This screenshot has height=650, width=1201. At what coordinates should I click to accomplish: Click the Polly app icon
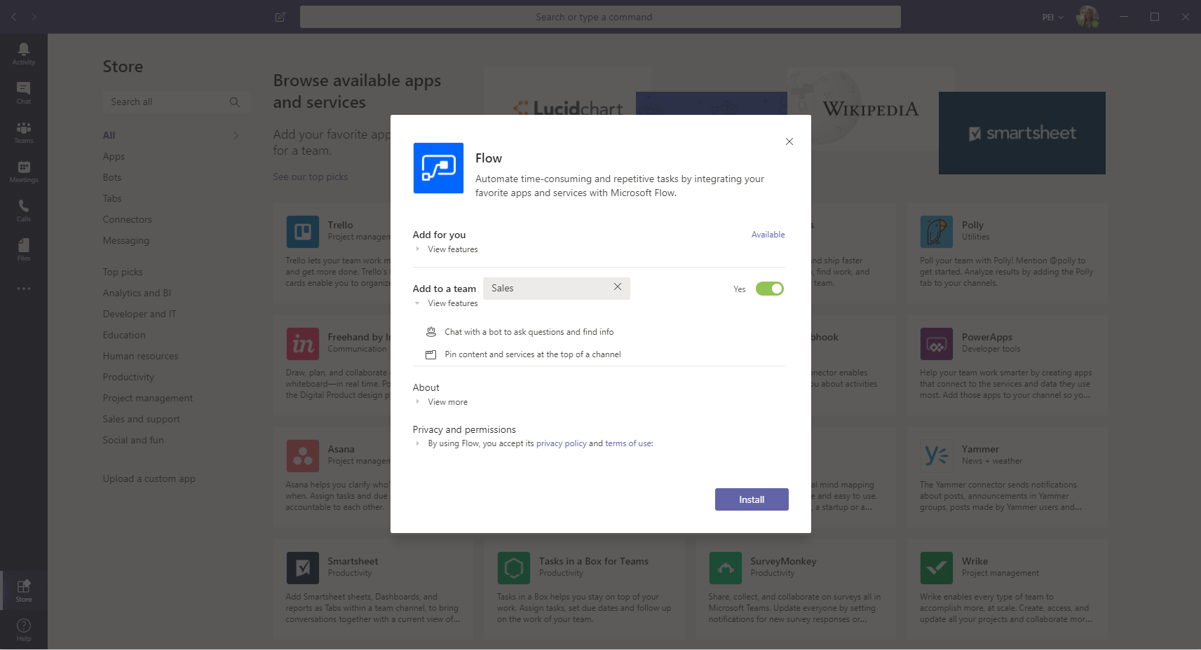(937, 232)
